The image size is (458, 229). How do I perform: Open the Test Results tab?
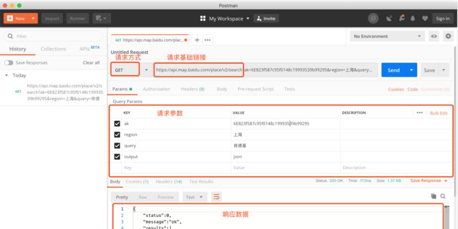201,181
